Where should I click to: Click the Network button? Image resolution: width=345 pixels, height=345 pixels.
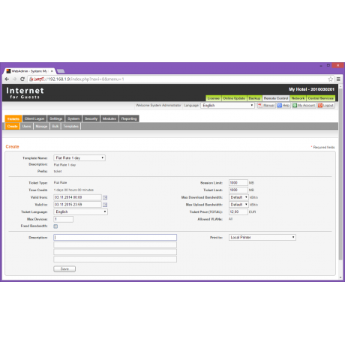click(x=298, y=98)
